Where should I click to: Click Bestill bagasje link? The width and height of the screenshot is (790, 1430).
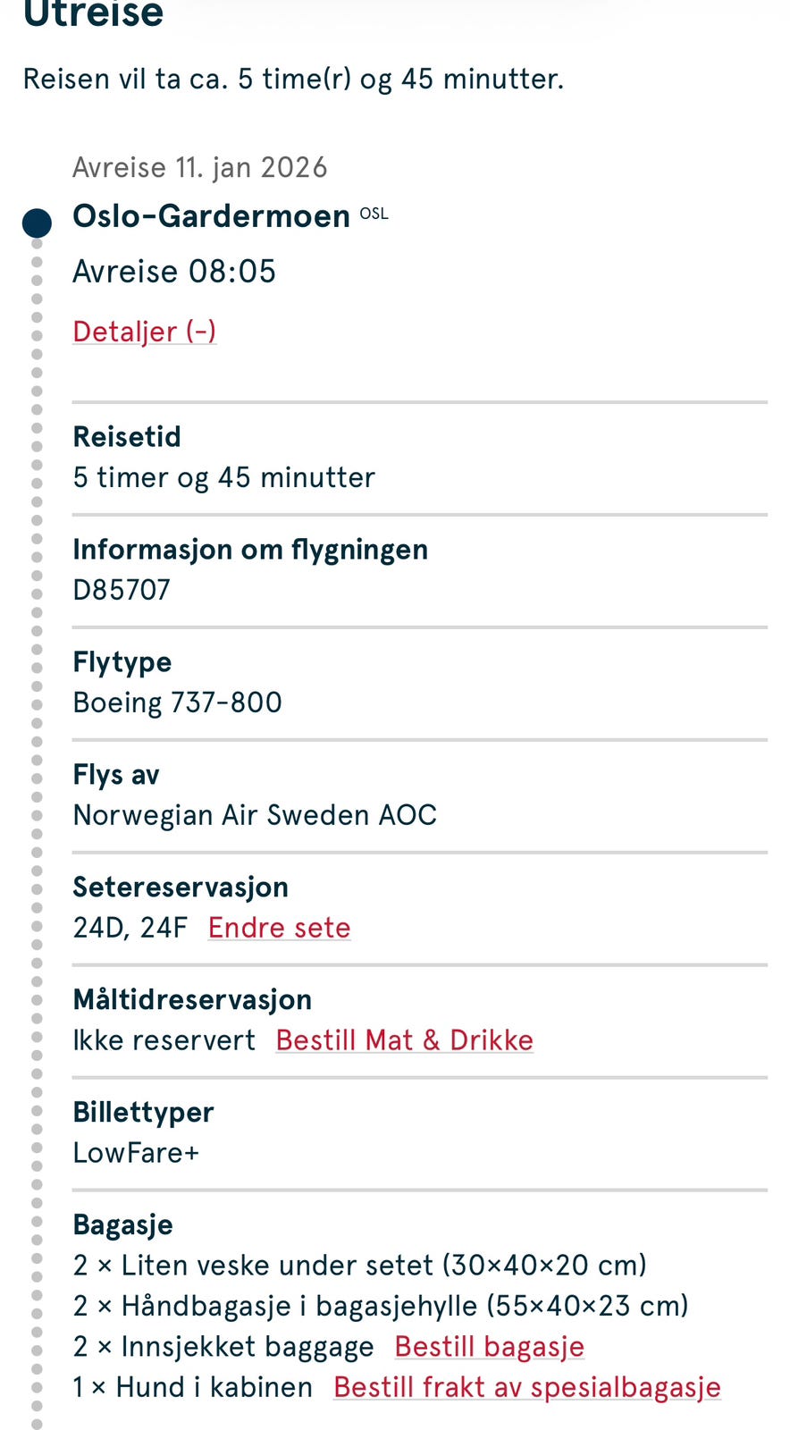[489, 1347]
